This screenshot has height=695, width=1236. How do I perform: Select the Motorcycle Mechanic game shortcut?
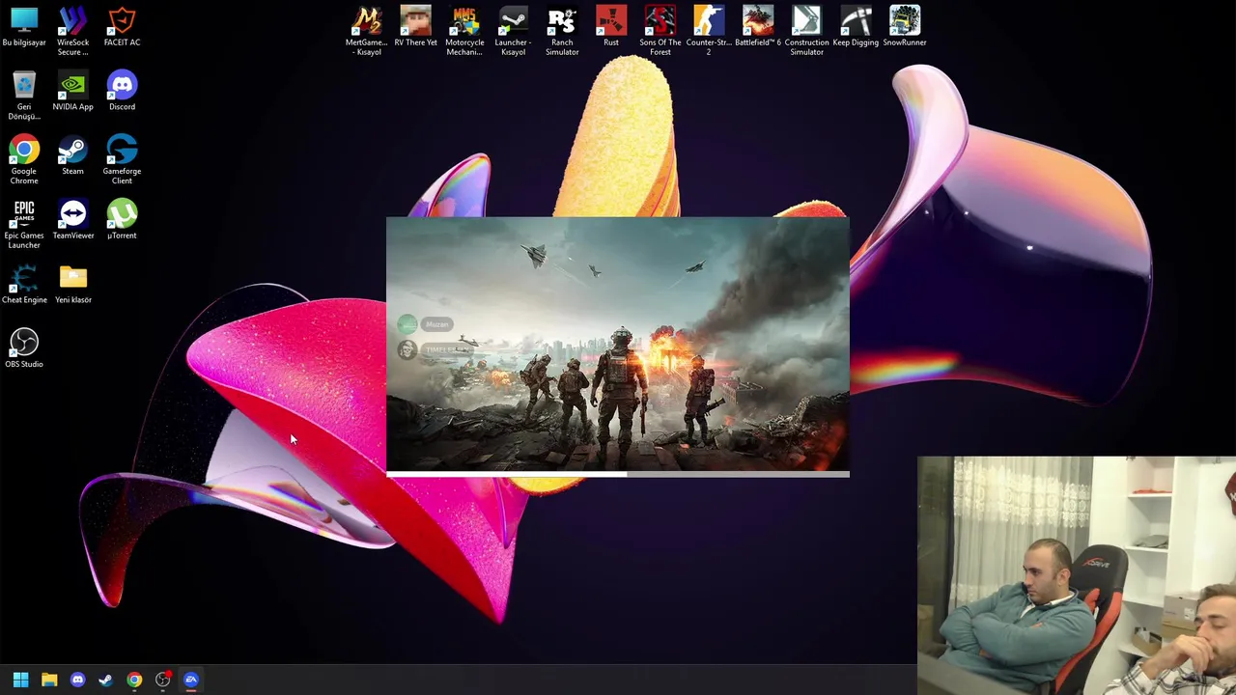(x=464, y=31)
